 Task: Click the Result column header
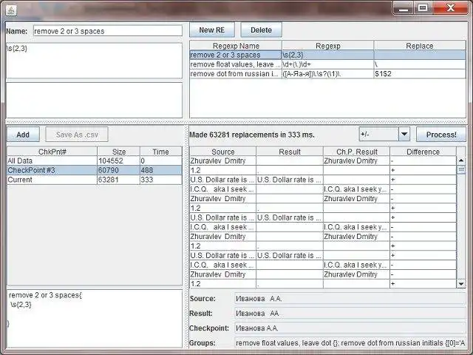pyautogui.click(x=290, y=152)
